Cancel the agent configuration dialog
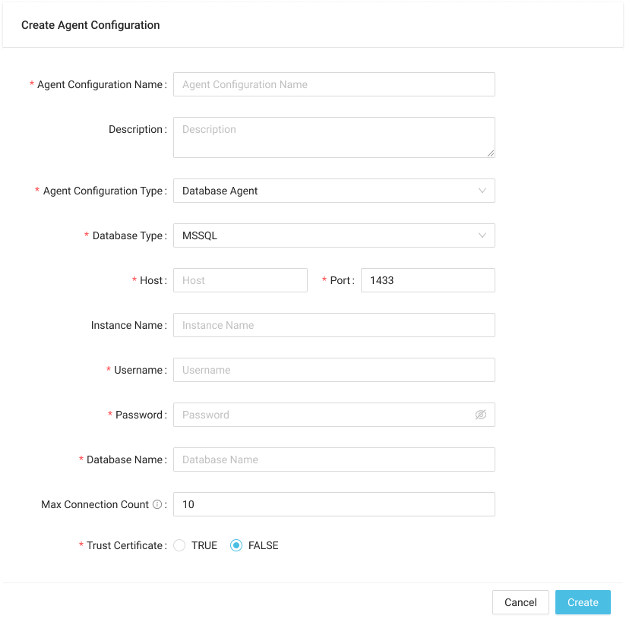This screenshot has width=626, height=622. [520, 602]
